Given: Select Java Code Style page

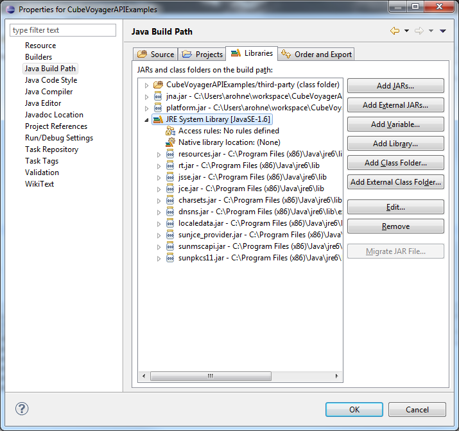Looking at the screenshot, I should coord(51,80).
